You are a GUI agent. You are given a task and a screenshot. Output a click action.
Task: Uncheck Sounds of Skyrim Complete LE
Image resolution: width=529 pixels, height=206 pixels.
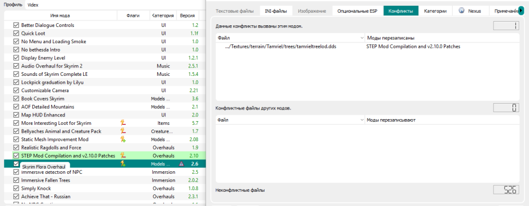16,74
